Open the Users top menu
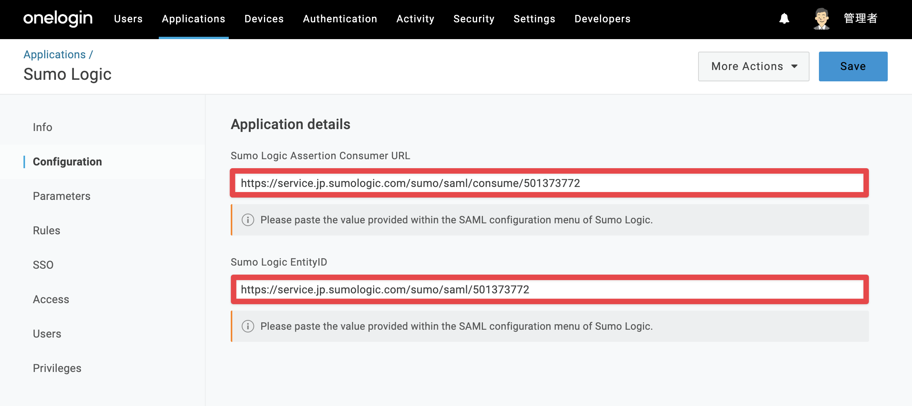Screen dimensions: 912x406 128,19
